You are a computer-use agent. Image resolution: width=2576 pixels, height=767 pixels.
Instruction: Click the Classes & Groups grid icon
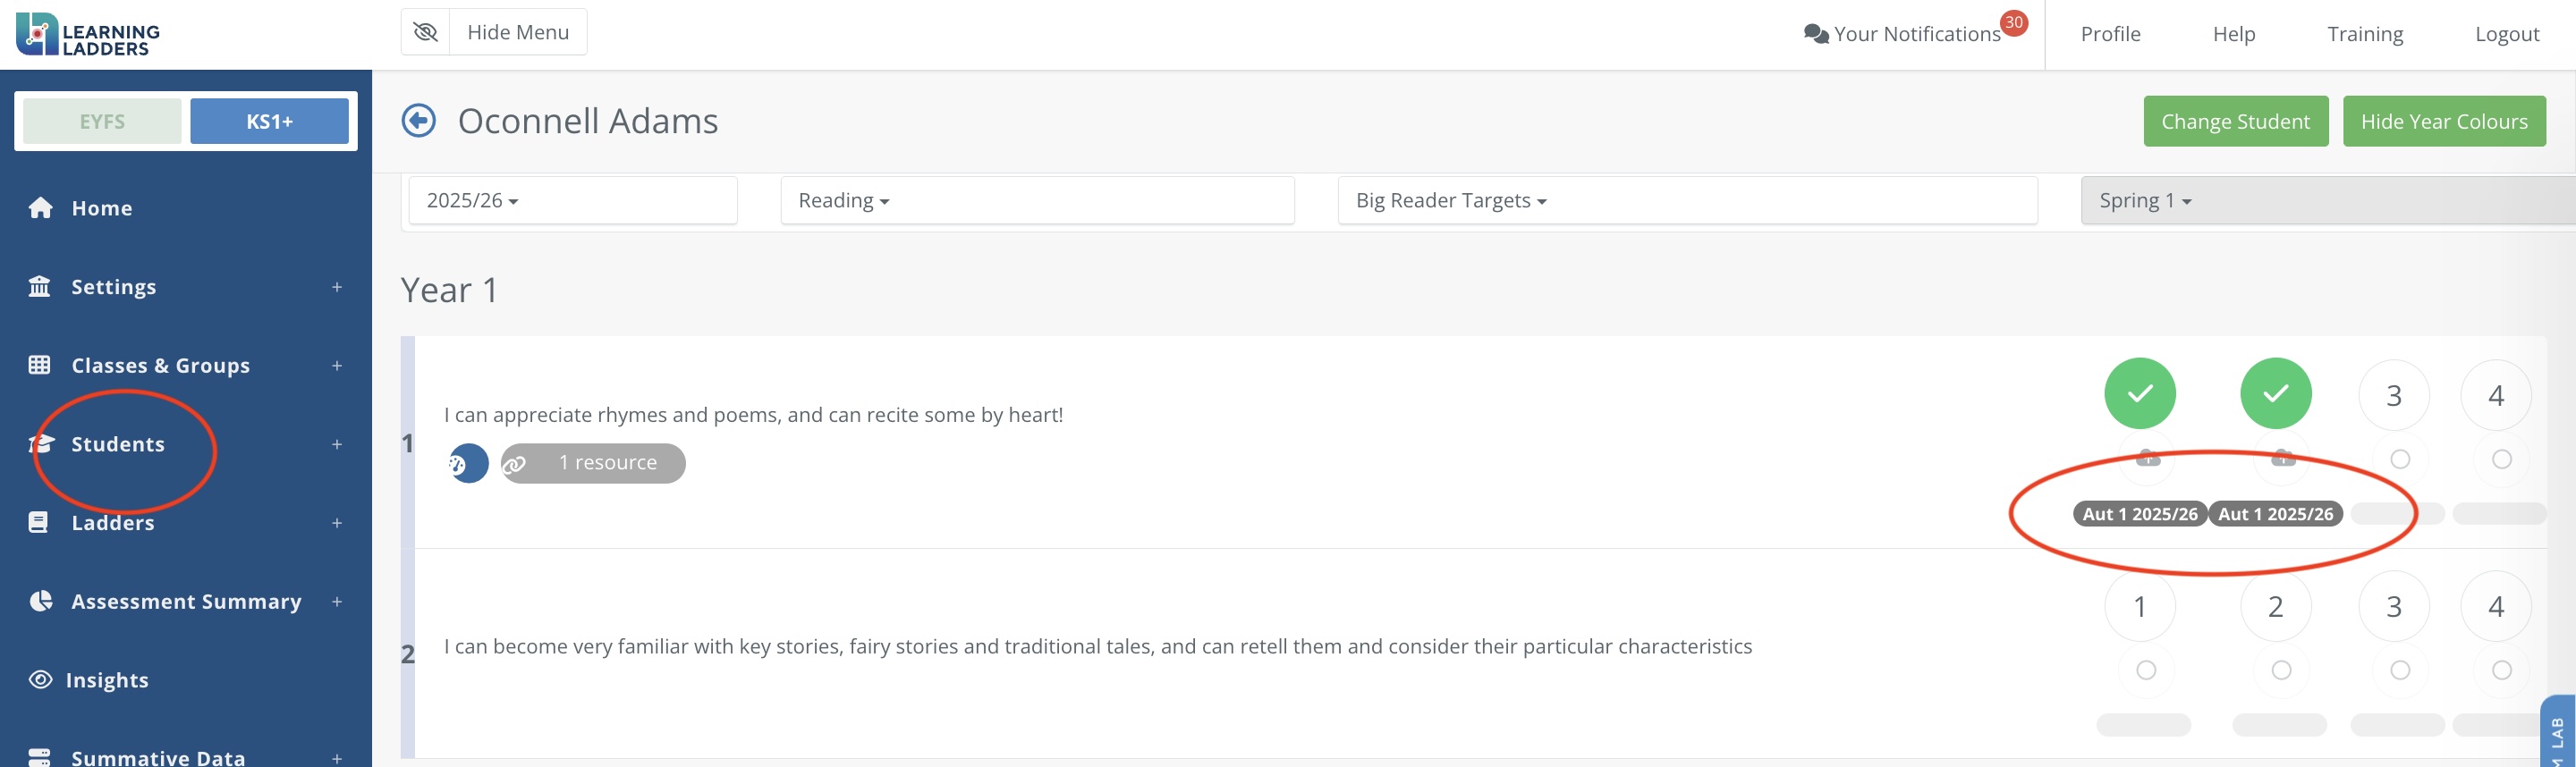(x=40, y=365)
